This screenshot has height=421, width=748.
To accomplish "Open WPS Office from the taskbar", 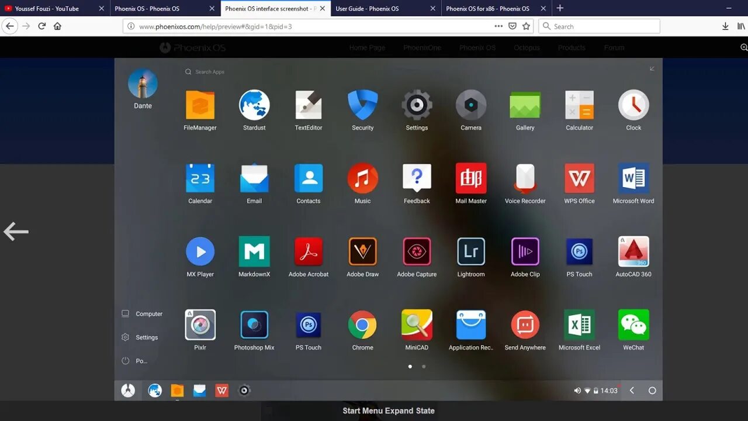I will point(221,391).
